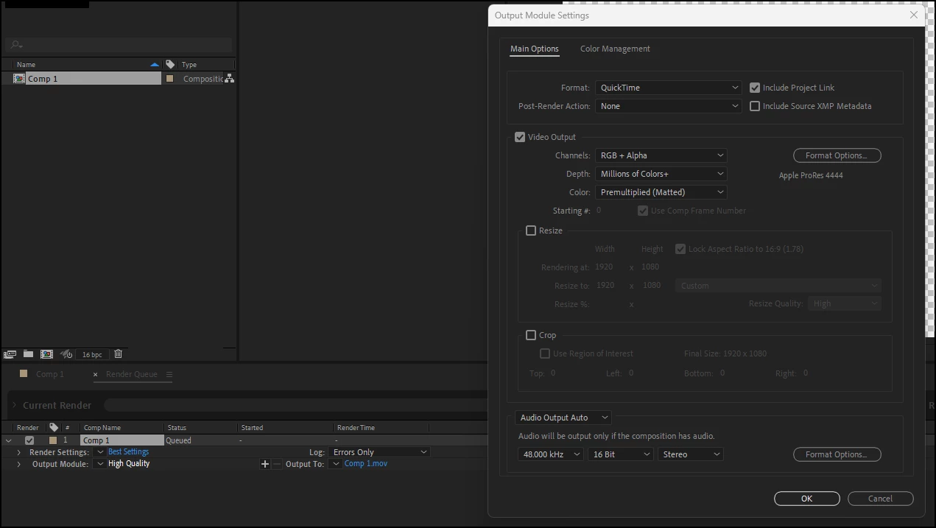Click the Interpret Footage icon in Project panel
This screenshot has width=936, height=528.
click(x=10, y=354)
